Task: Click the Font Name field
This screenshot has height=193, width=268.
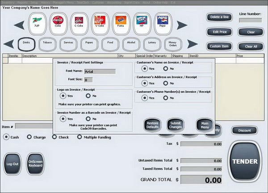Action: coord(100,71)
